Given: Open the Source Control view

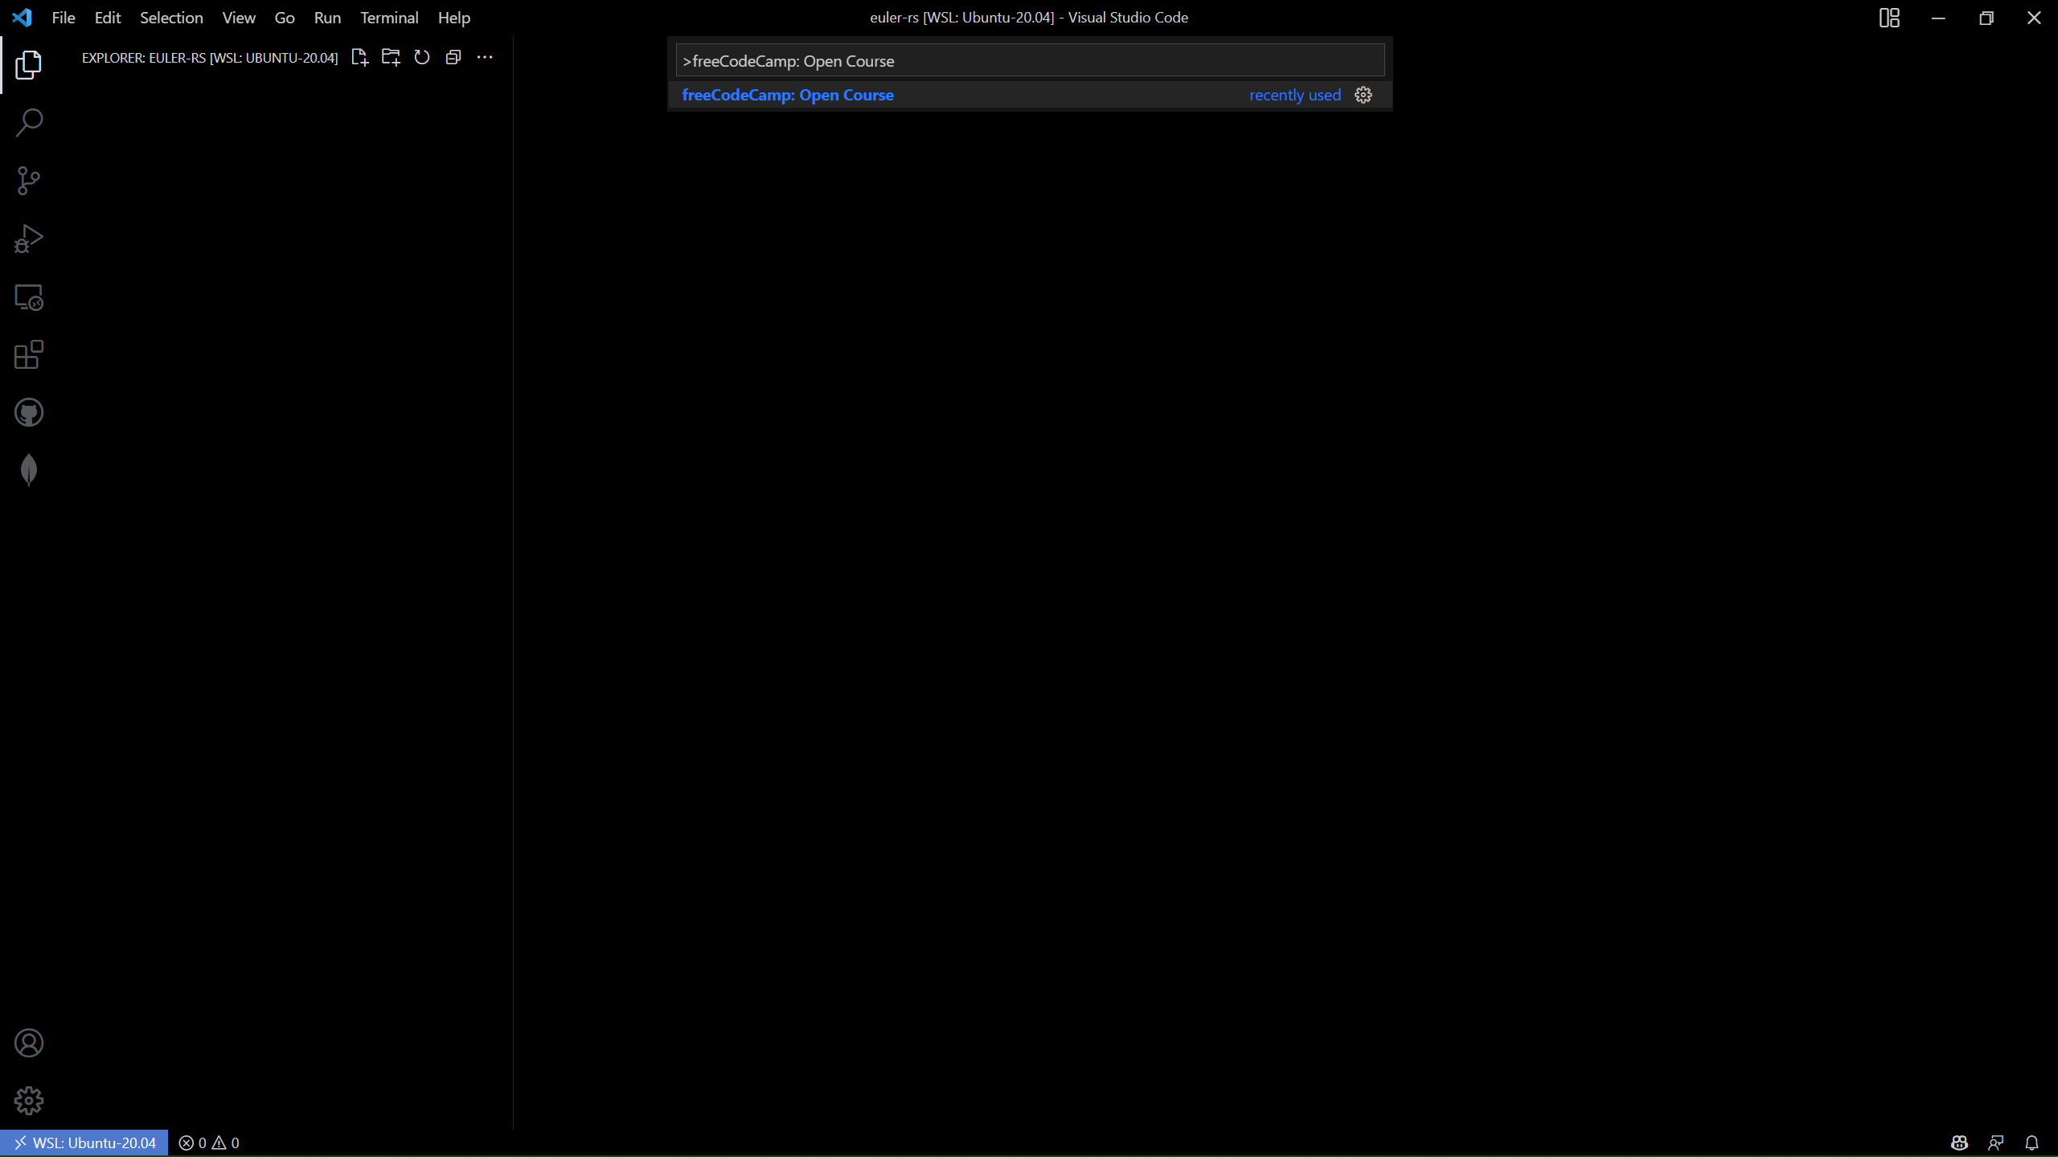Looking at the screenshot, I should tap(29, 181).
